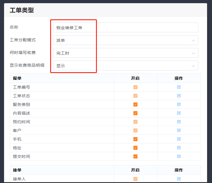Edit the 提交时间 field settings
212x183 pixels.
(179, 156)
